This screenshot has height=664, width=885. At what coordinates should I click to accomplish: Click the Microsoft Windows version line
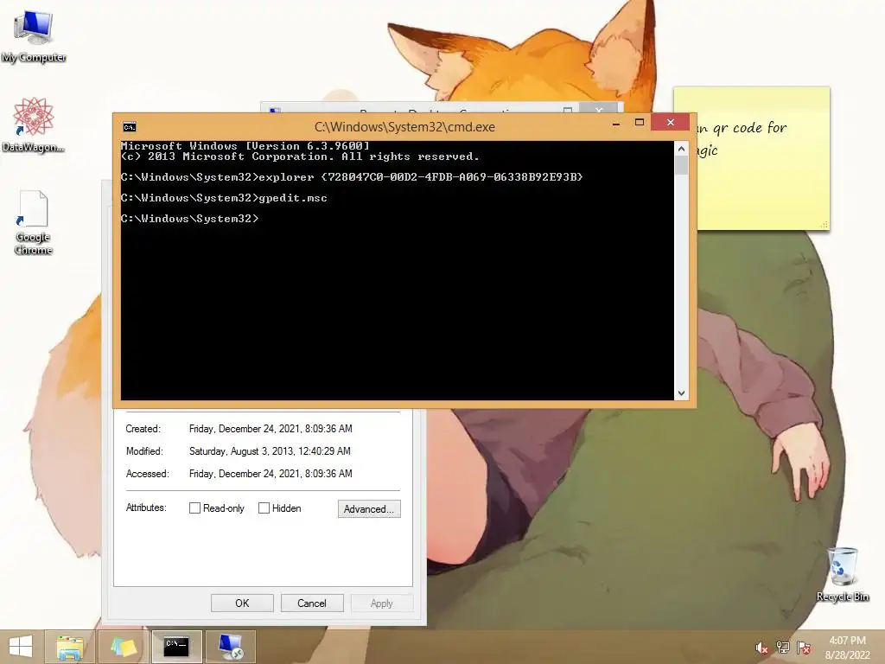pos(245,145)
